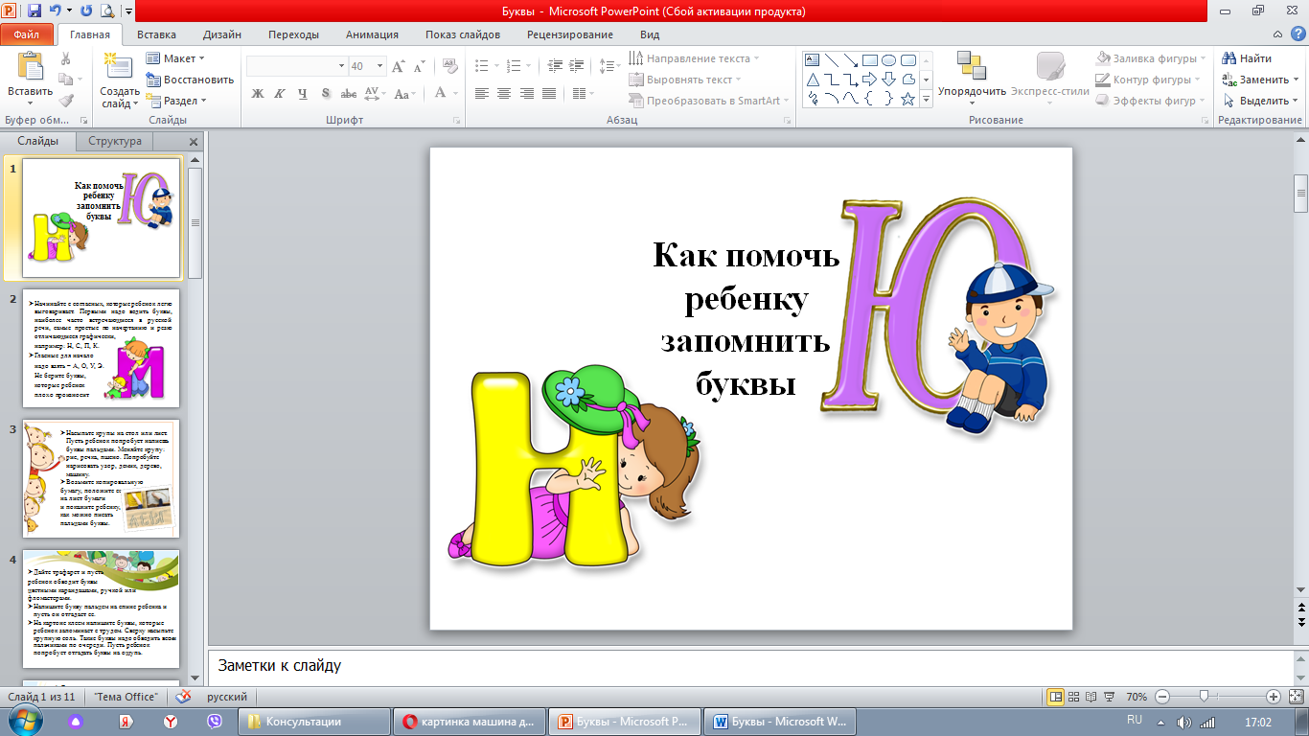Switch to slide sorter view

click(1074, 697)
